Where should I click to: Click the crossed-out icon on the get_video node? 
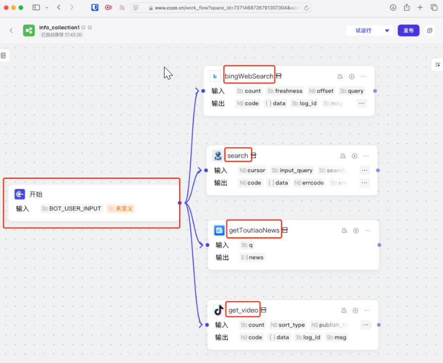344,311
